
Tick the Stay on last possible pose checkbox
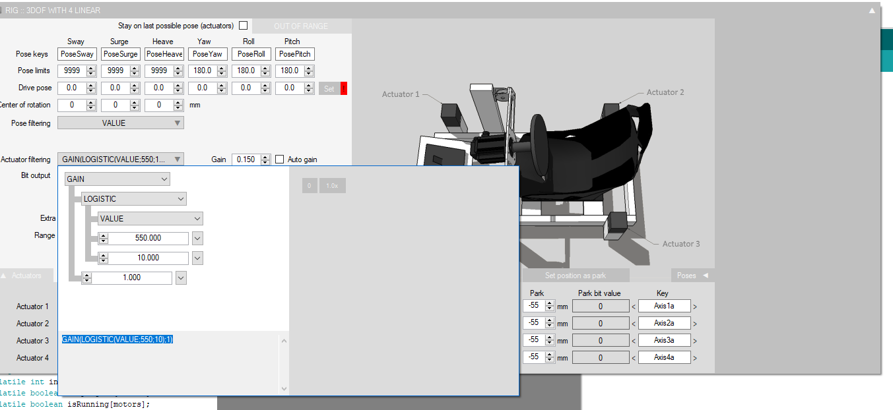pos(243,26)
